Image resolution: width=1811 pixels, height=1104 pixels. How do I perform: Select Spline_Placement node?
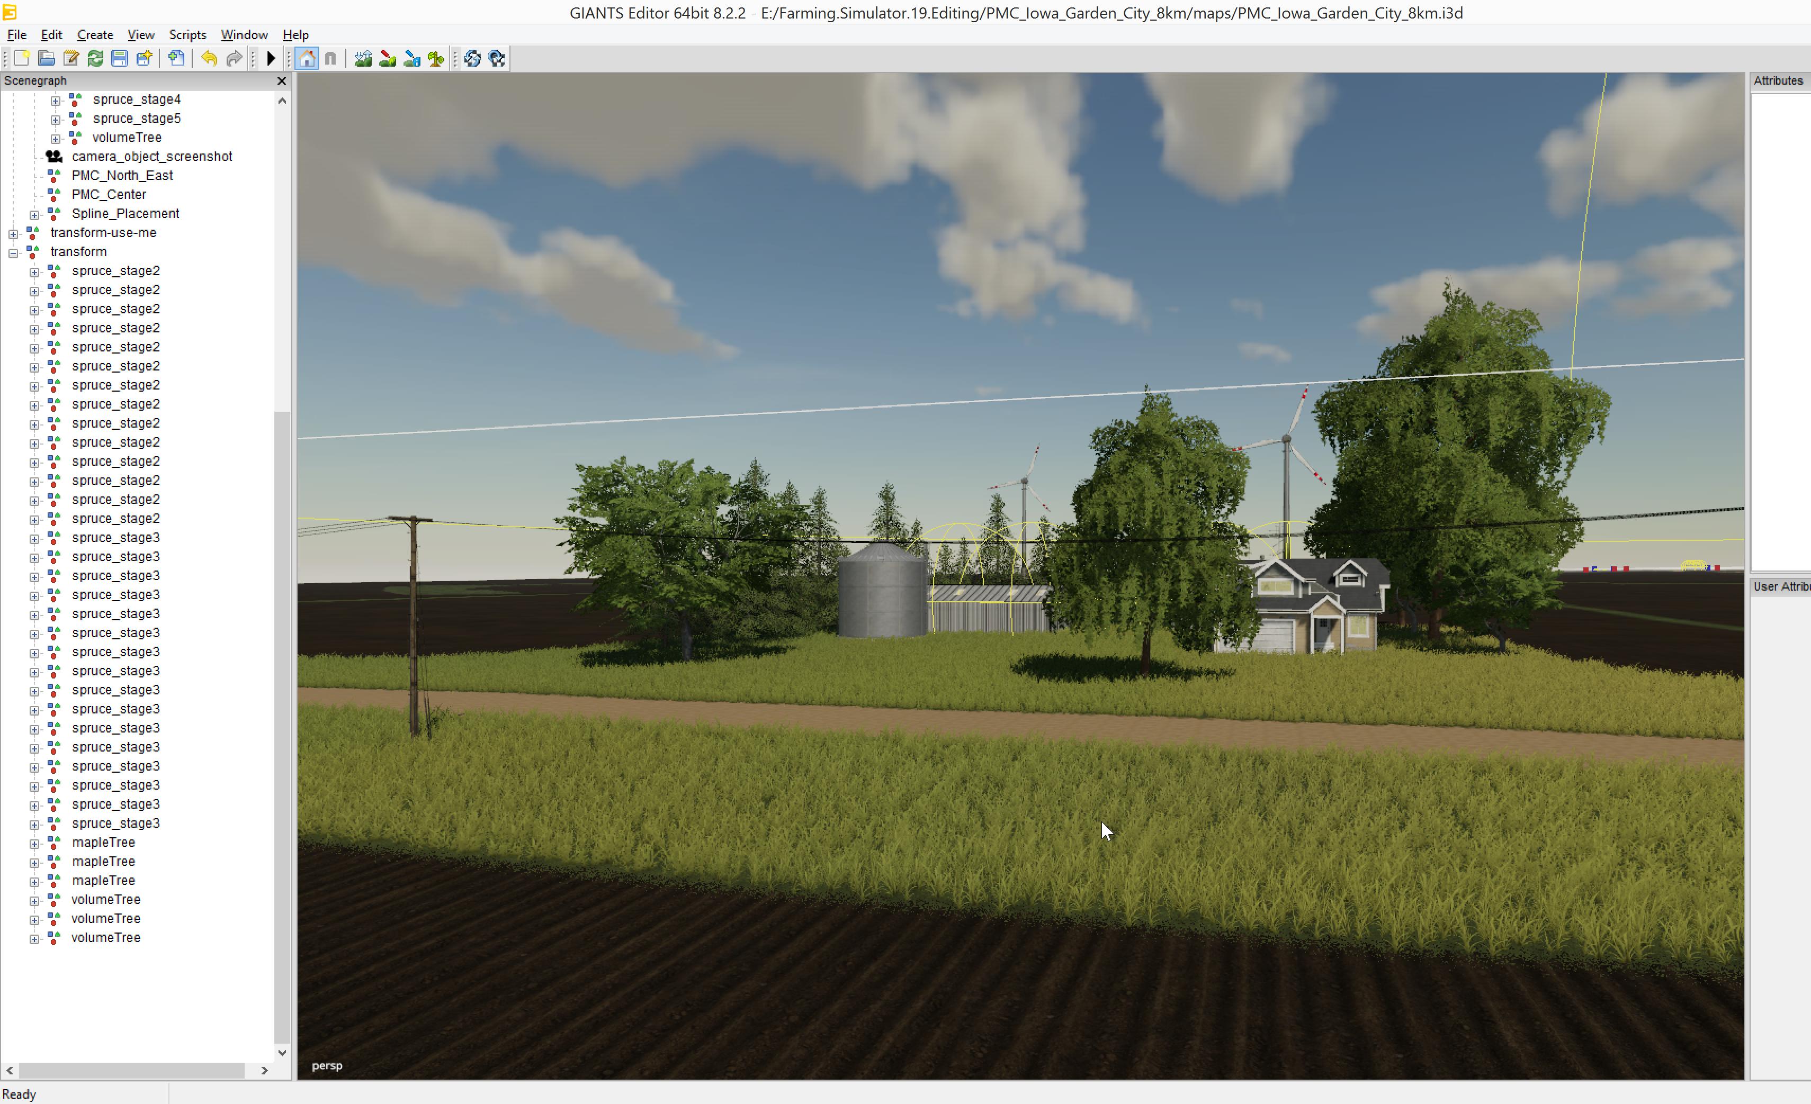125,214
